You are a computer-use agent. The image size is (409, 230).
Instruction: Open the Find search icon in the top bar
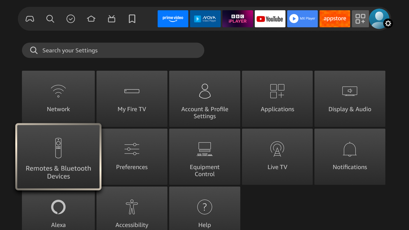coord(50,19)
